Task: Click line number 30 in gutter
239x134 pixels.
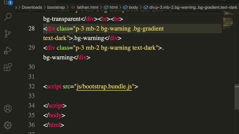Action: (x=31, y=67)
